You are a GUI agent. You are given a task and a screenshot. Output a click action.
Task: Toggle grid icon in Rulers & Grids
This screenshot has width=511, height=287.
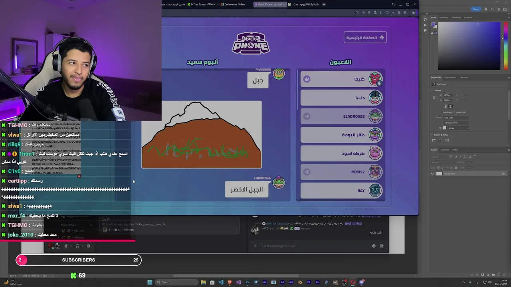tap(440, 140)
